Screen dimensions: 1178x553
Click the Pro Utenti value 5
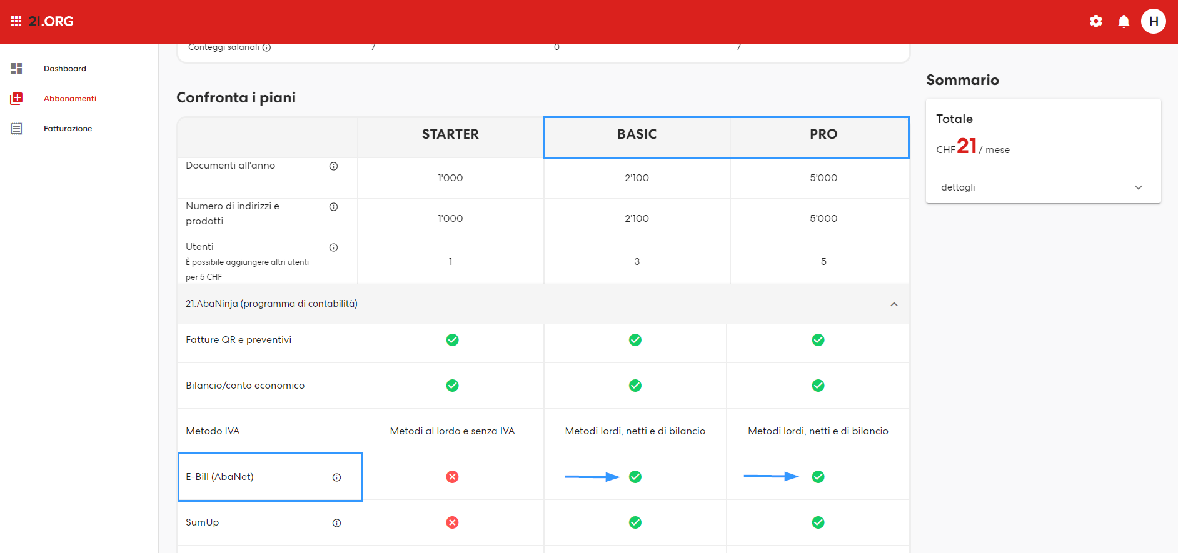823,262
